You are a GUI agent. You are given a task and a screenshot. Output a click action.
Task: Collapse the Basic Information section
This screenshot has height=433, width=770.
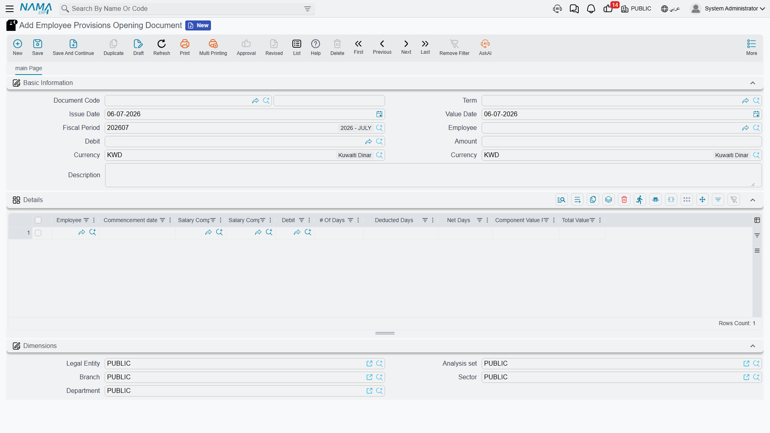point(753,83)
